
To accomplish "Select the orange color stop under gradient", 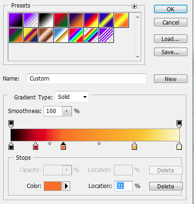I will [63, 146].
